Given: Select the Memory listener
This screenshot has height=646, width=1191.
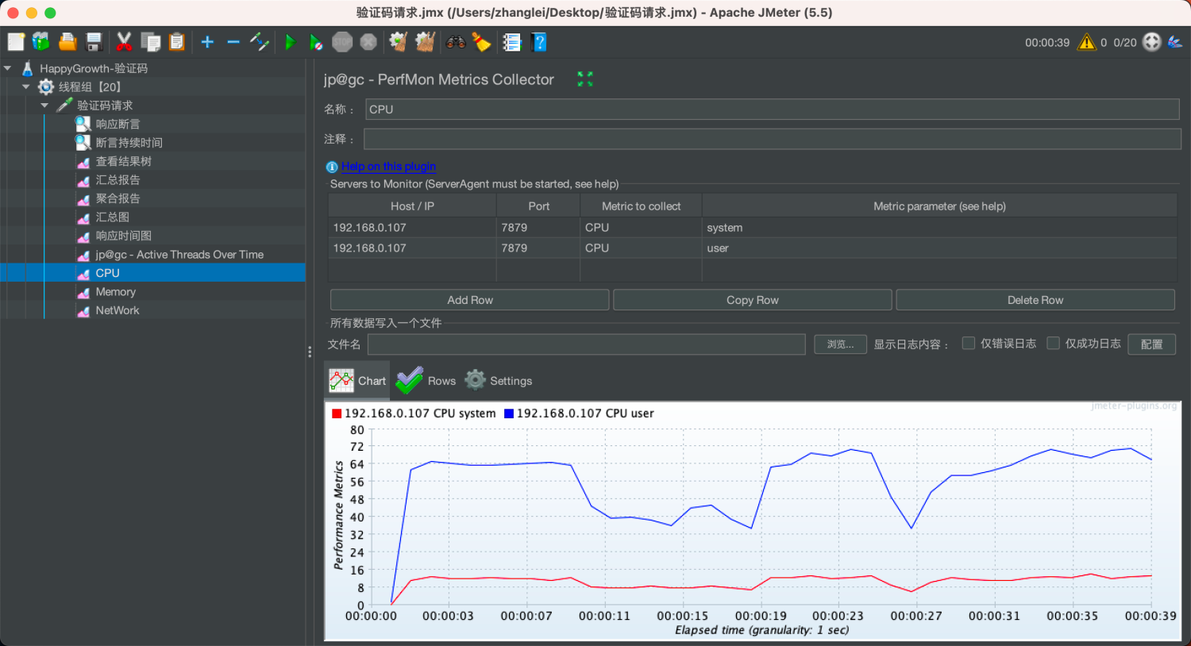Looking at the screenshot, I should [x=115, y=291].
